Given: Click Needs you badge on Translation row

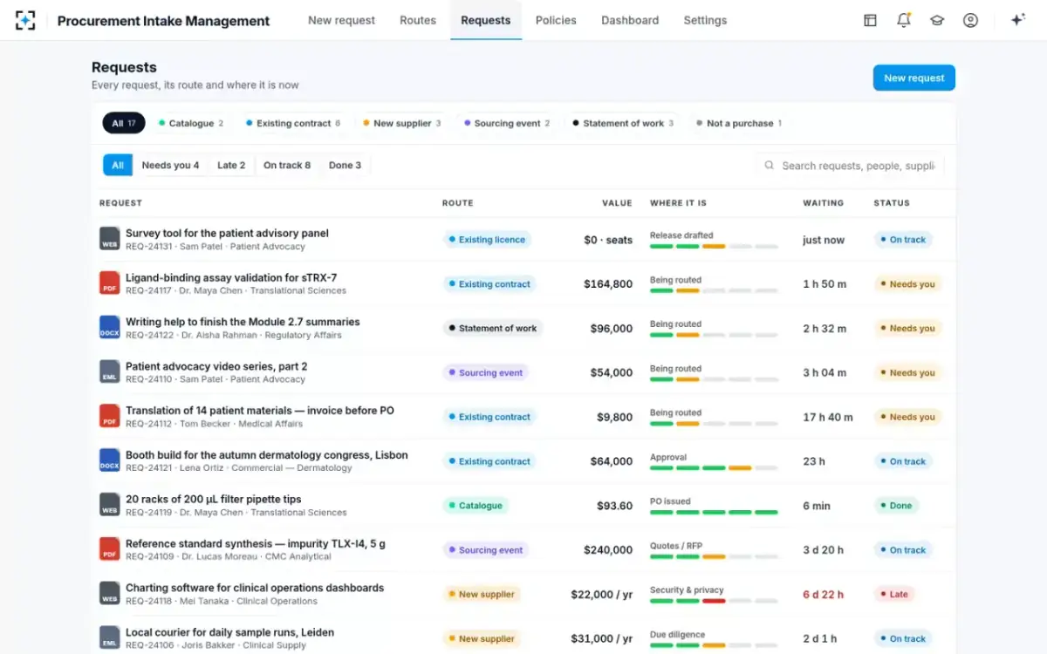Looking at the screenshot, I should [907, 418].
